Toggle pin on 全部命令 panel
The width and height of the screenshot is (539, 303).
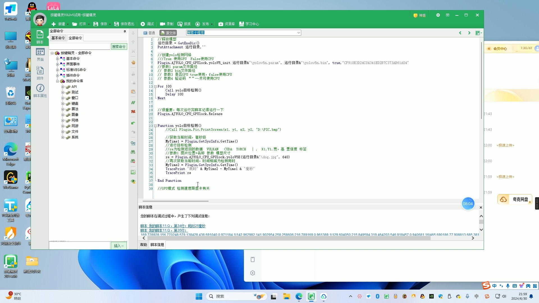125,31
